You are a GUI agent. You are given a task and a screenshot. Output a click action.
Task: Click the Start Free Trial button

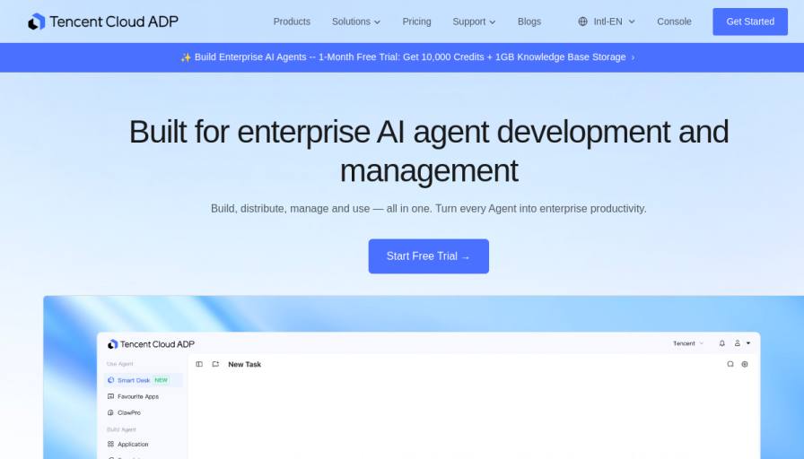429,256
